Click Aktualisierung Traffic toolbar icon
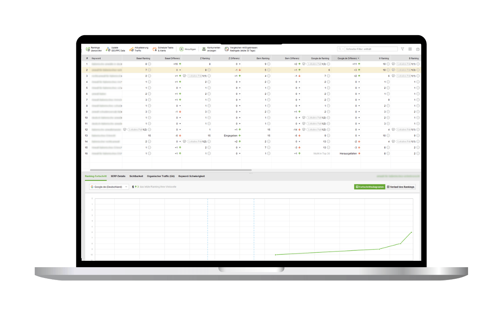This screenshot has width=480, height=320. (131, 49)
